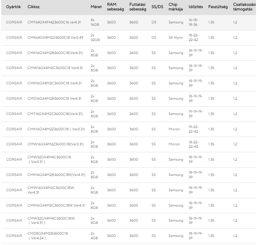Click the 4x 16GB size cell
Screen dimensions: 258x245
click(95, 22)
